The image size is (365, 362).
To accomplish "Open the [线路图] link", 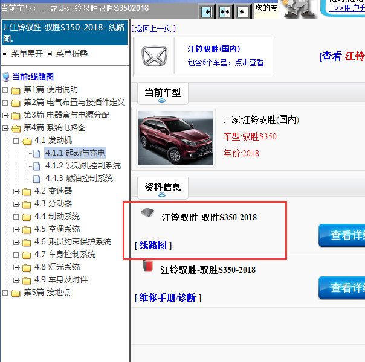I will (x=153, y=245).
